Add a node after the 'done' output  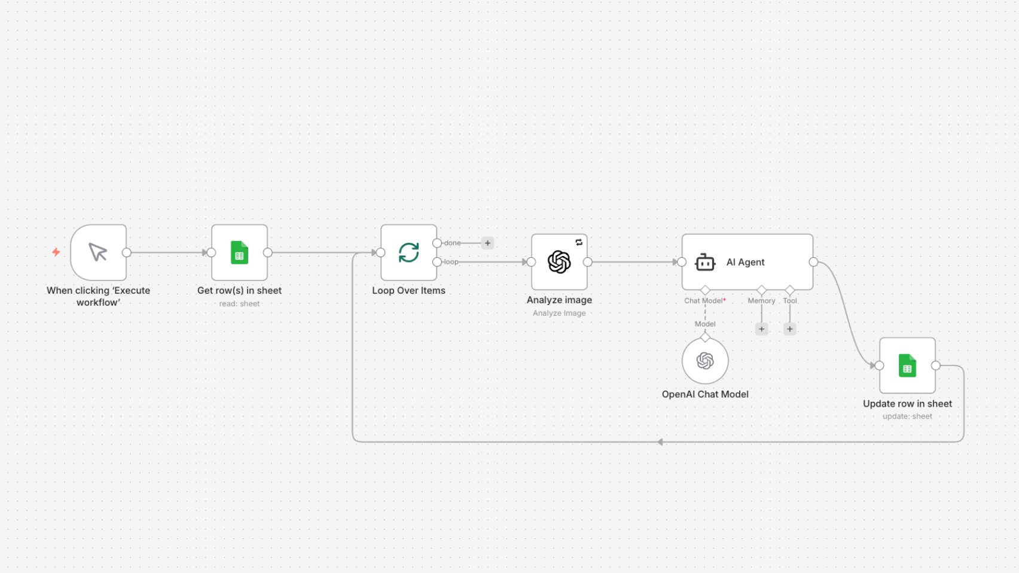coord(487,243)
